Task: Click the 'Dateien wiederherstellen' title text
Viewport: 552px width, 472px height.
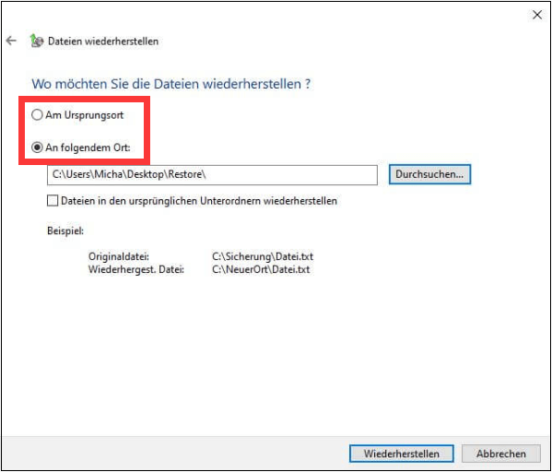Action: coord(103,41)
